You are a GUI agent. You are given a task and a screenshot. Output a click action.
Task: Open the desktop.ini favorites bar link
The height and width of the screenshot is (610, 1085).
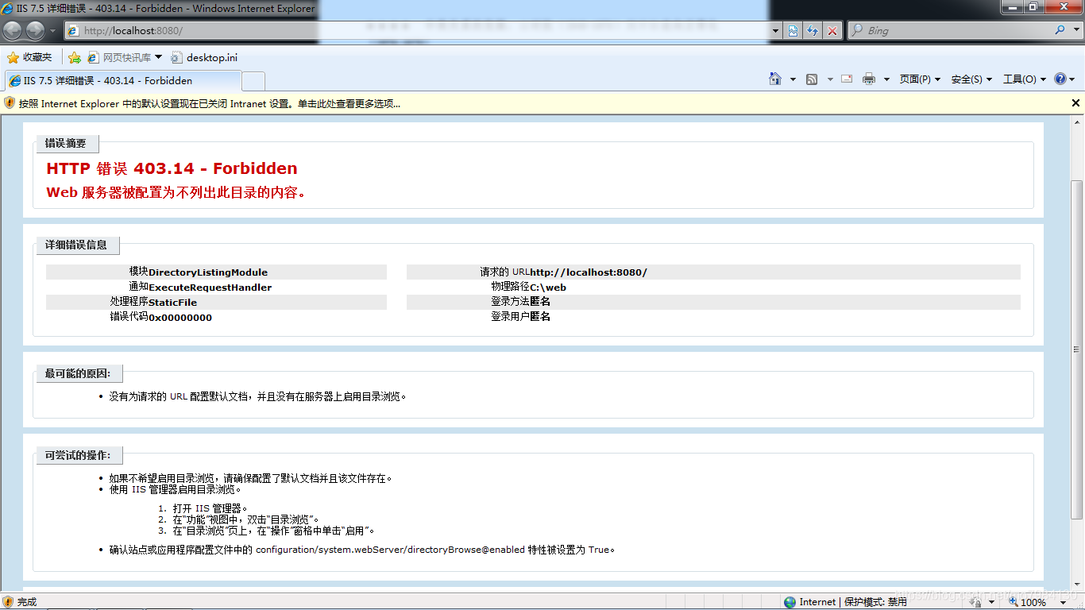click(x=204, y=57)
